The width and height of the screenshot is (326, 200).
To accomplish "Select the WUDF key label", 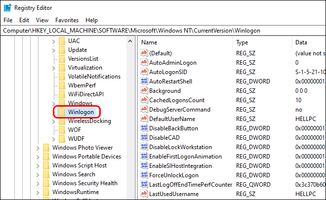I will point(76,139).
